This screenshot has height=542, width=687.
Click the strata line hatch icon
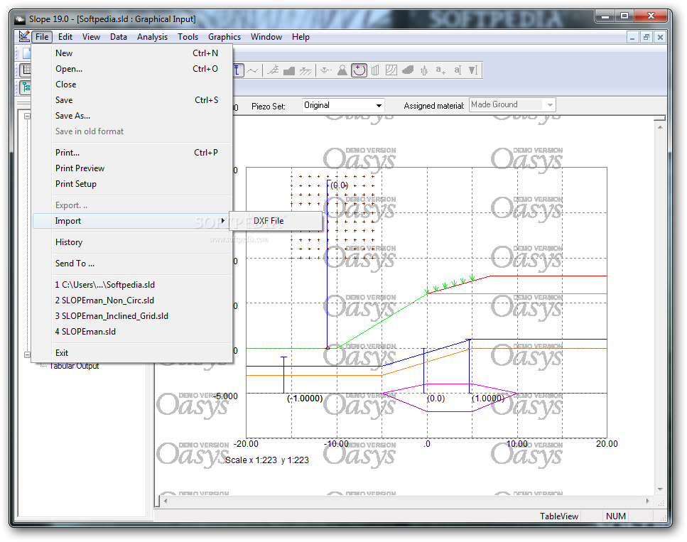[x=273, y=70]
